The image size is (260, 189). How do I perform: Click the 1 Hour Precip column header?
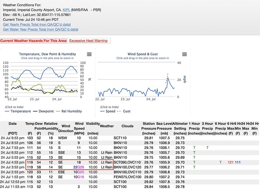tap(194, 128)
